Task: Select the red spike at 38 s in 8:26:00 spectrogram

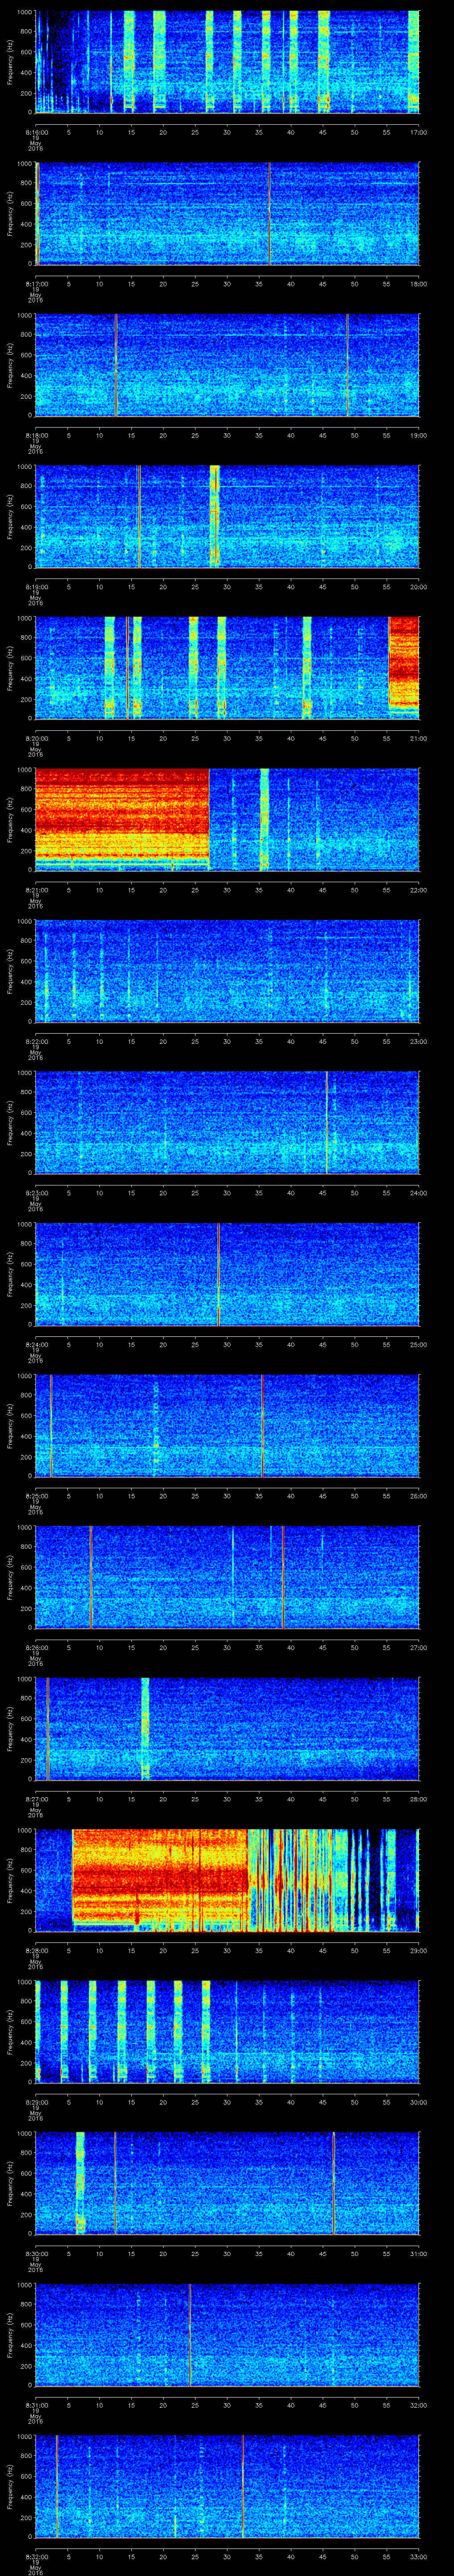Action: click(x=282, y=1577)
